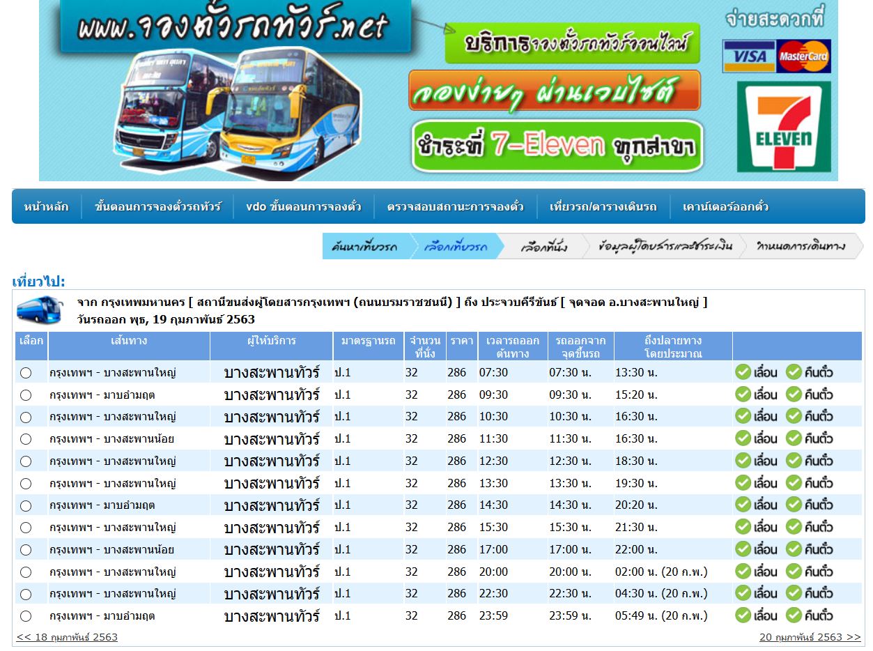The image size is (873, 651).
Task: Select the radio button for the 07:30 trip
Action: [26, 373]
